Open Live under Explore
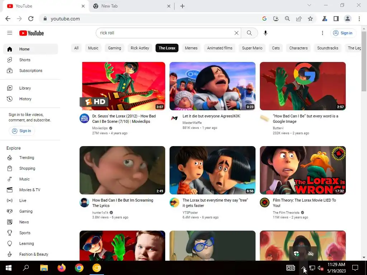The image size is (367, 275). tap(31, 201)
